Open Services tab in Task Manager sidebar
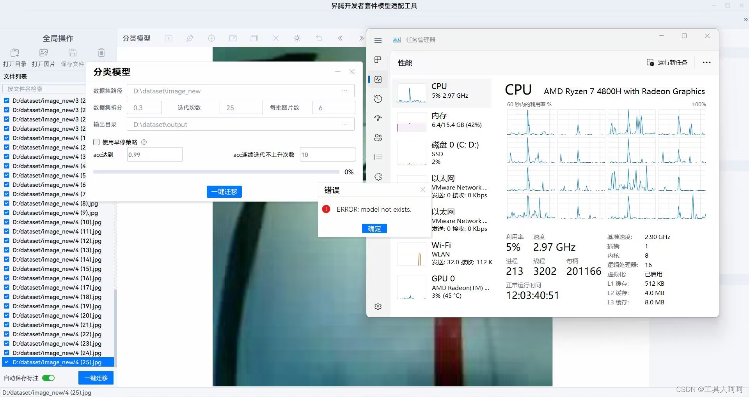The image size is (749, 397). (378, 176)
